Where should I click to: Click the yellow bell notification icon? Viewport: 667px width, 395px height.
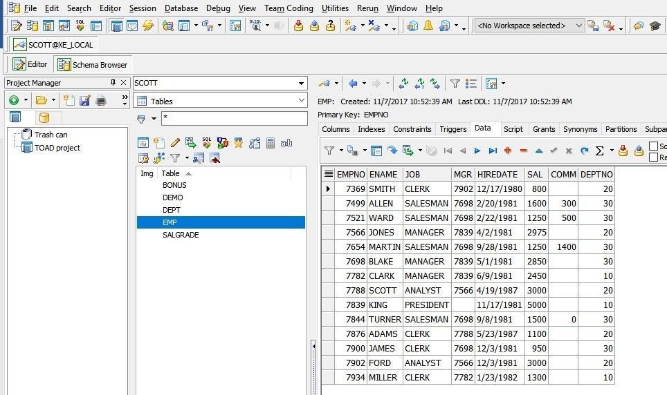(428, 26)
